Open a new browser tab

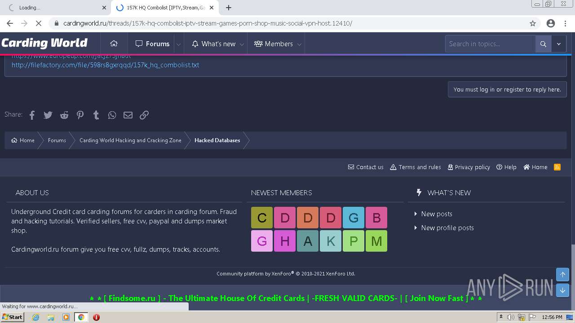coord(228,8)
